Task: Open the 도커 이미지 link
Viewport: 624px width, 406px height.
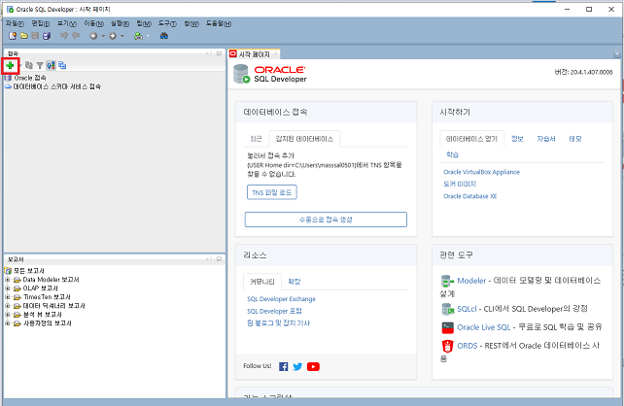Action: pyautogui.click(x=460, y=184)
